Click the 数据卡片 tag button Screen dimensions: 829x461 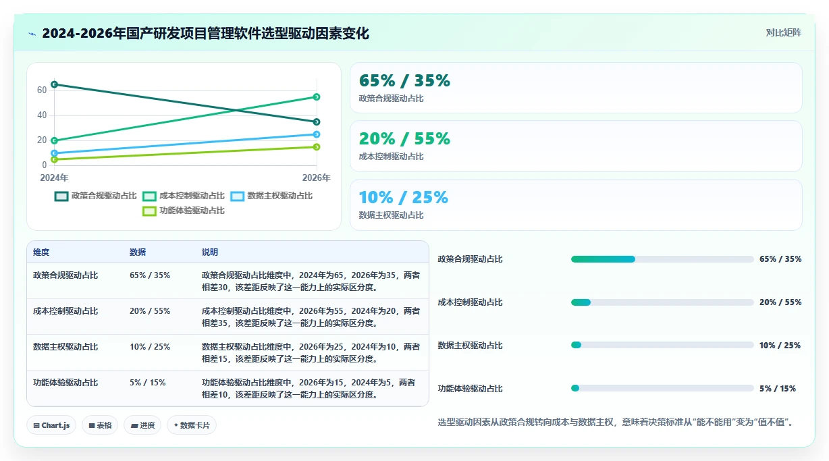click(192, 425)
